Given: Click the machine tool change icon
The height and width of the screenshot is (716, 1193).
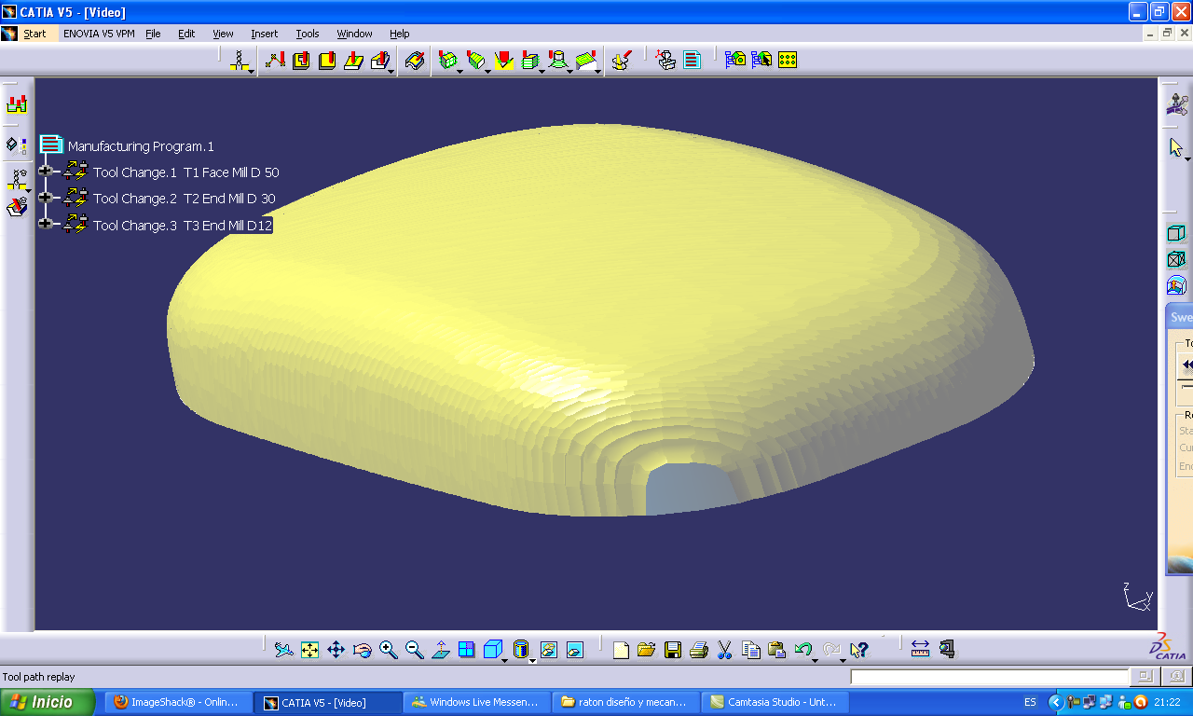Looking at the screenshot, I should point(665,61).
